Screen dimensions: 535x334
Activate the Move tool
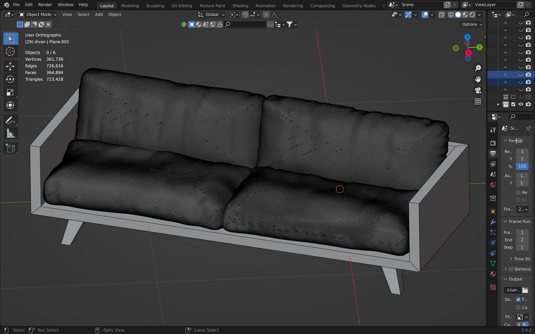coord(10,66)
